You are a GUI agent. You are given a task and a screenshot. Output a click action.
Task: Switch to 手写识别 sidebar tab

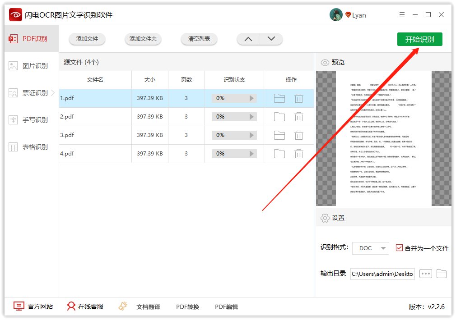pos(32,120)
